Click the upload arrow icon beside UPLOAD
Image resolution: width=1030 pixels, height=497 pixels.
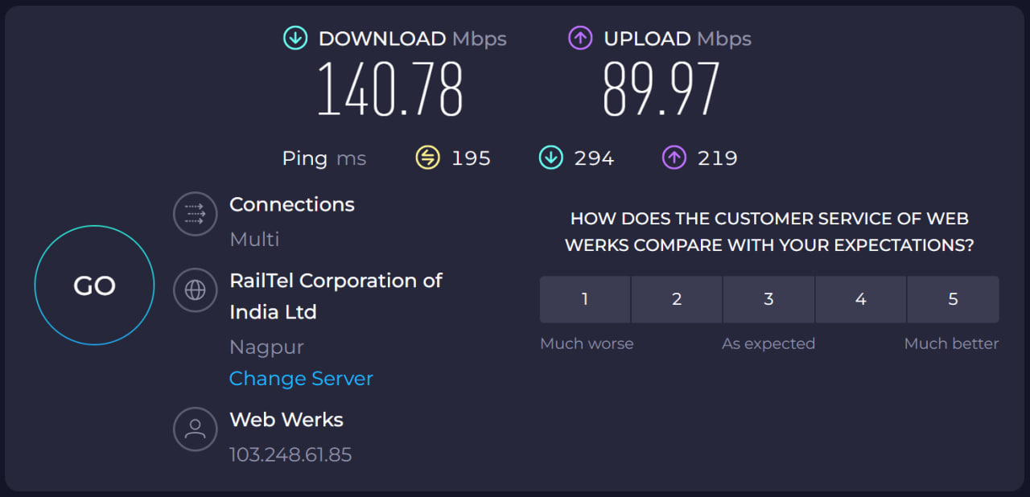pyautogui.click(x=580, y=38)
